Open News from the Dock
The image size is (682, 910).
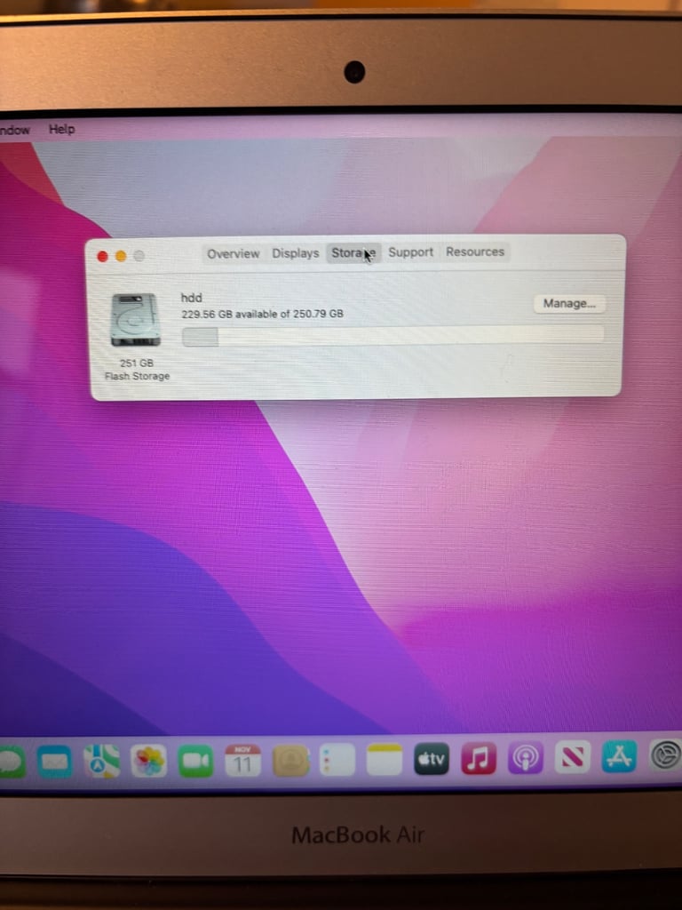(573, 757)
